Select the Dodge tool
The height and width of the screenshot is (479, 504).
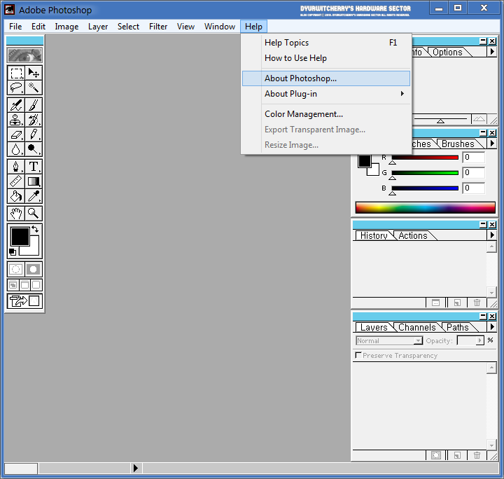coord(34,149)
